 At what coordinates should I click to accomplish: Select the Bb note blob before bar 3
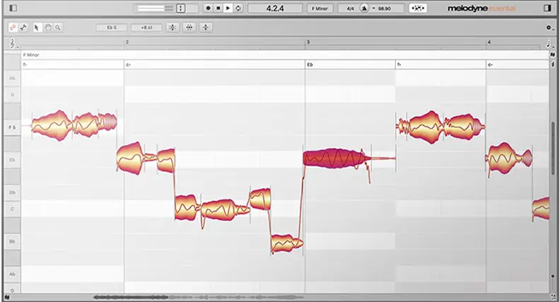(287, 243)
